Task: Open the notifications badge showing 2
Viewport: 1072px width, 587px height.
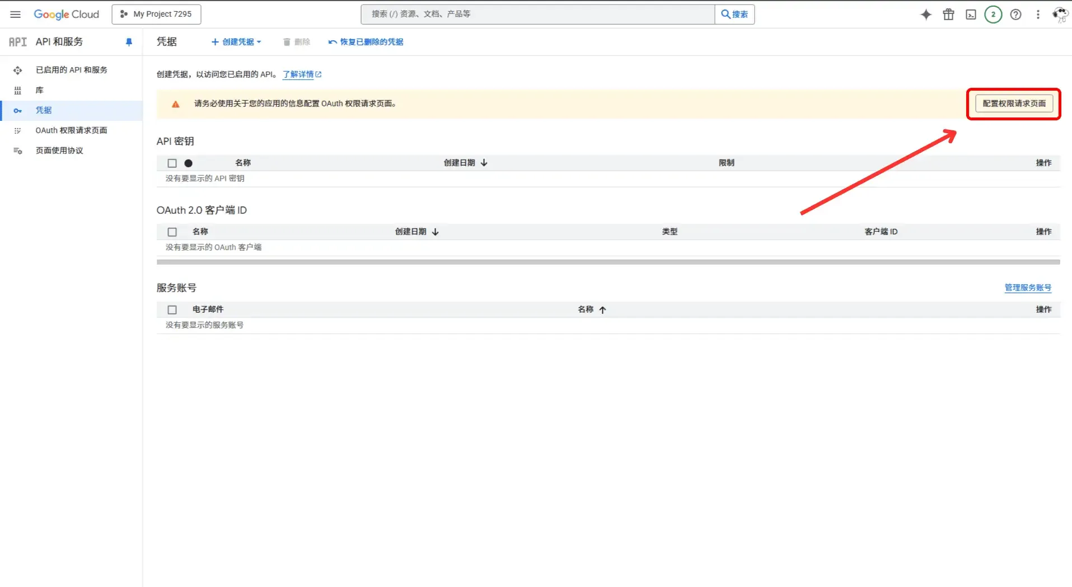Action: pos(993,15)
